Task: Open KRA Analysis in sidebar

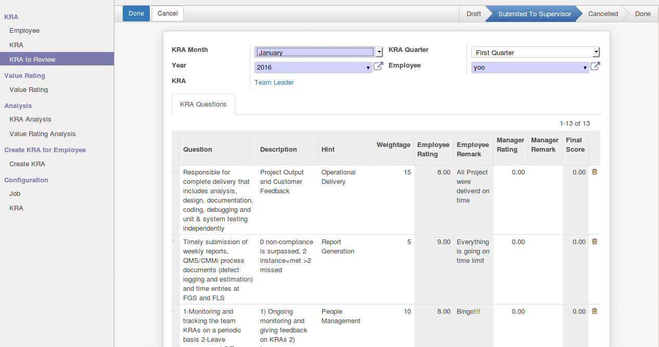Action: tap(30, 119)
